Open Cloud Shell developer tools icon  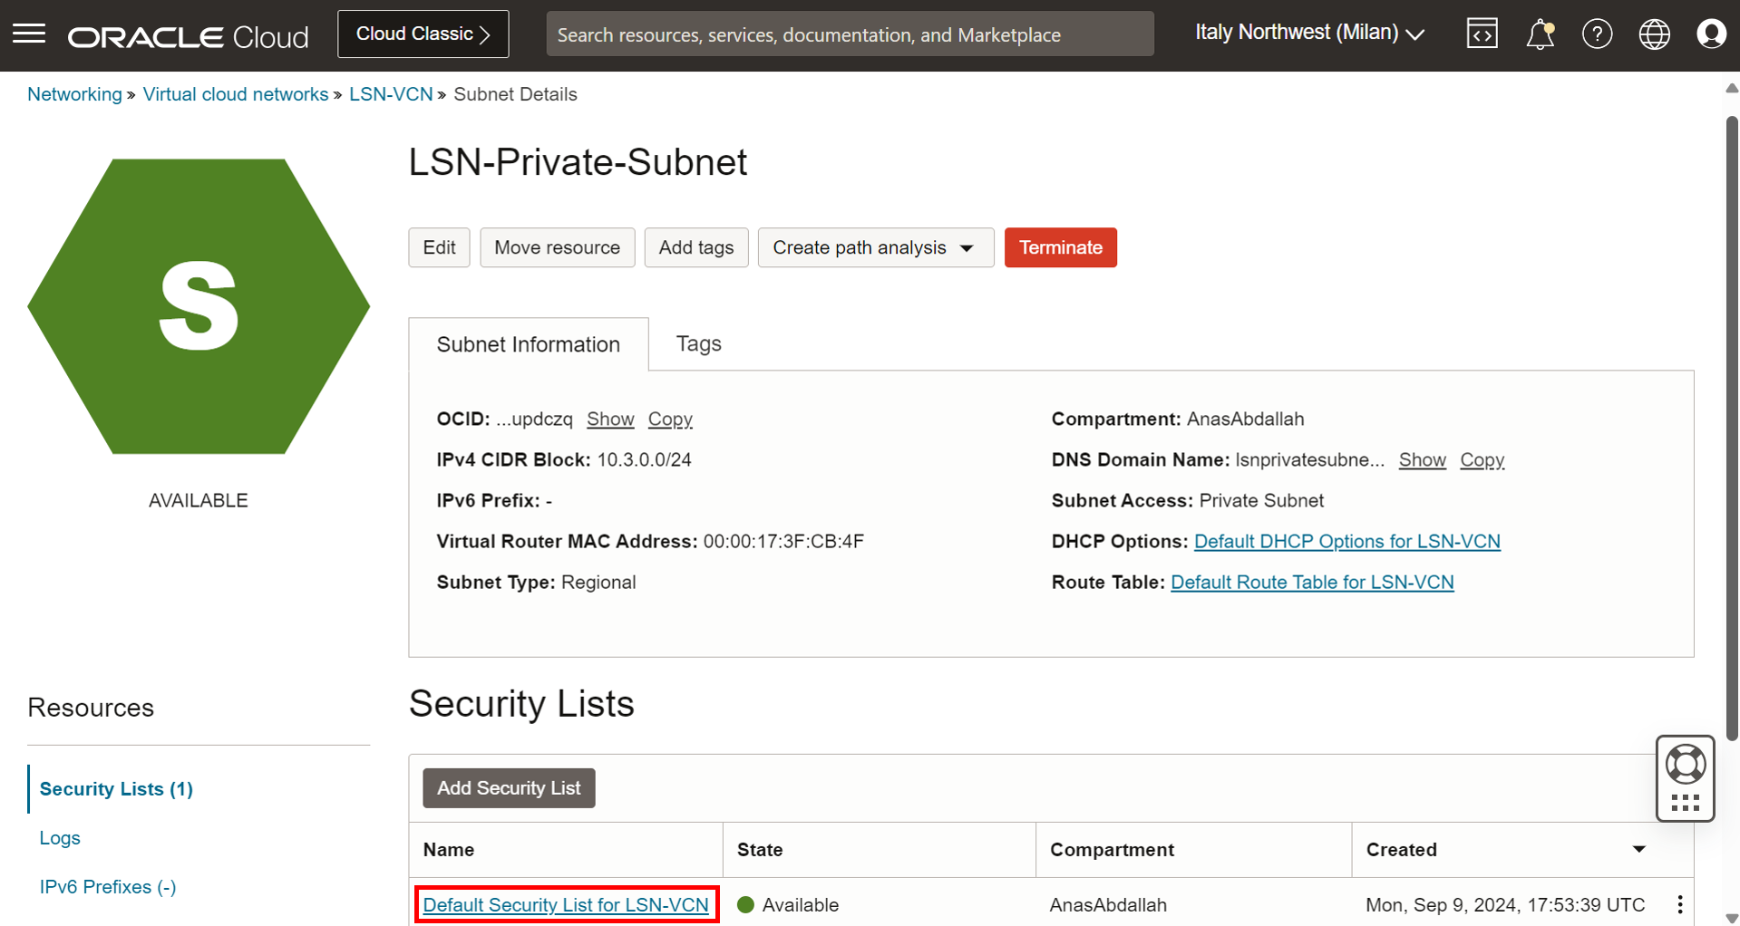click(x=1482, y=34)
